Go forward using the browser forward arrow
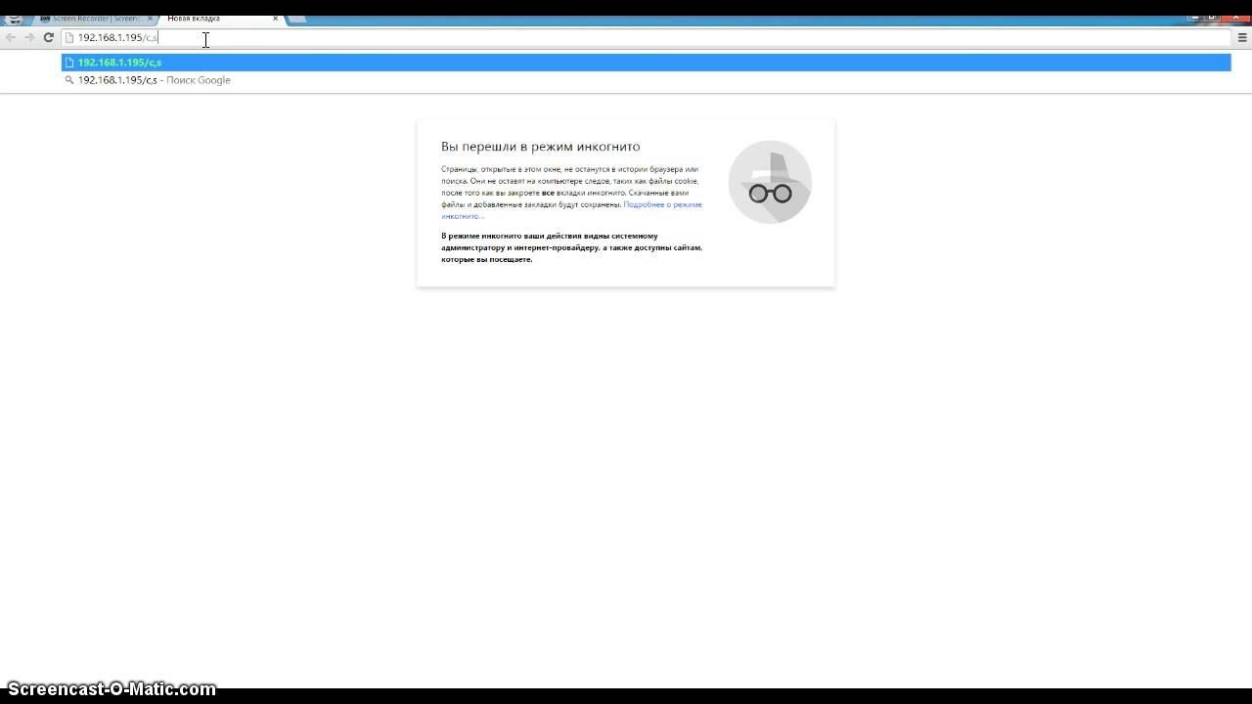 [29, 37]
